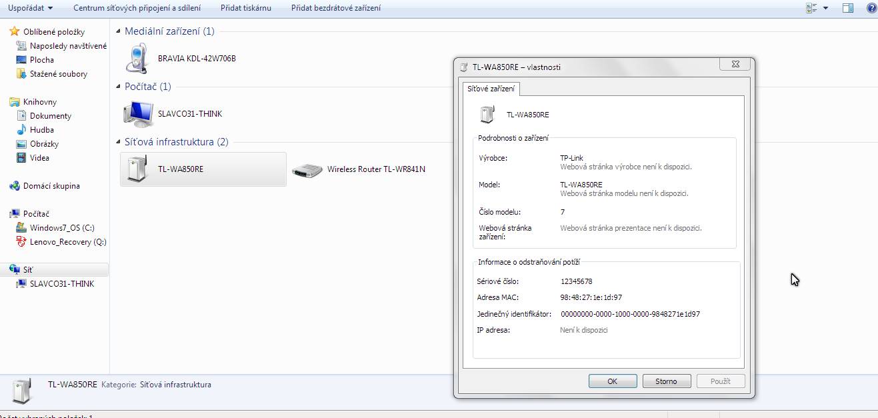Image resolution: width=878 pixels, height=418 pixels.
Task: Click the Dokumenty library icon
Action: coord(22,116)
